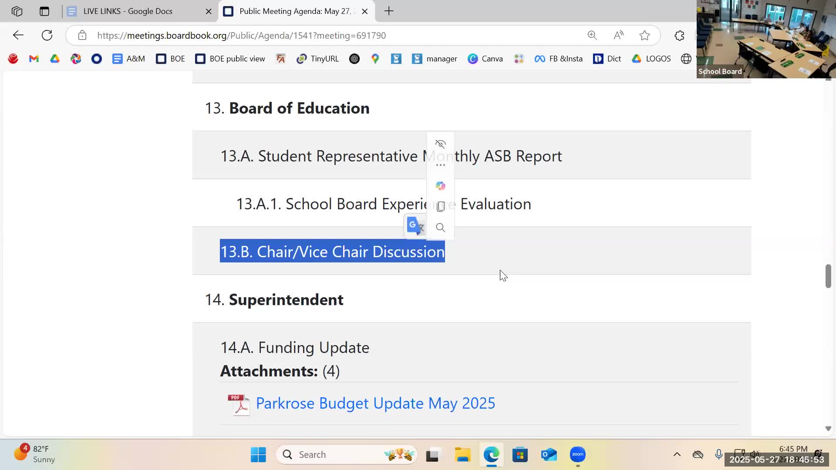Open the microphone tray indicator
Image resolution: width=836 pixels, height=470 pixels.
(x=718, y=455)
